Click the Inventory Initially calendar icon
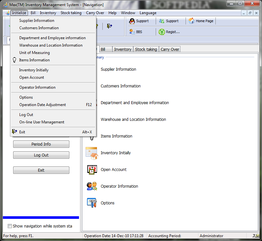Image resolution: width=262 pixels, height=241 pixels. point(92,153)
